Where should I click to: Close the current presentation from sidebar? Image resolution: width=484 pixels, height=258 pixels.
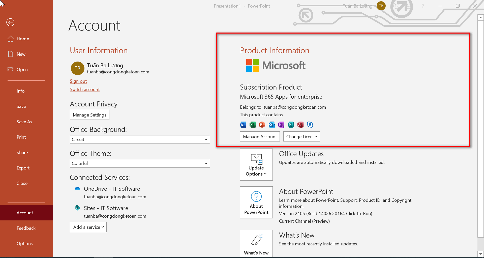[x=26, y=183]
